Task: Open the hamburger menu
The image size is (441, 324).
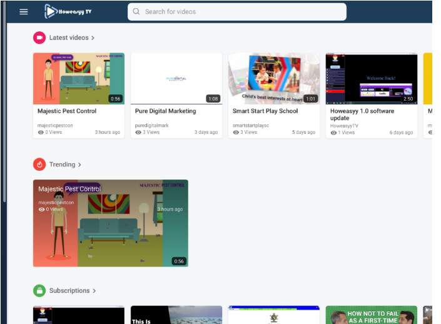Action: tap(24, 12)
